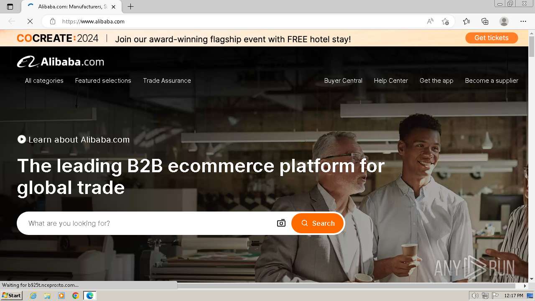Open the Collections icon in toolbar
The width and height of the screenshot is (535, 301).
click(x=485, y=21)
